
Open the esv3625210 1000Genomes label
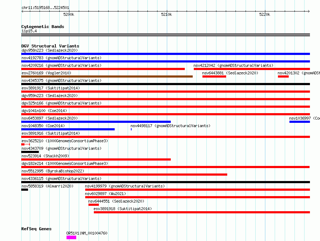(65, 141)
